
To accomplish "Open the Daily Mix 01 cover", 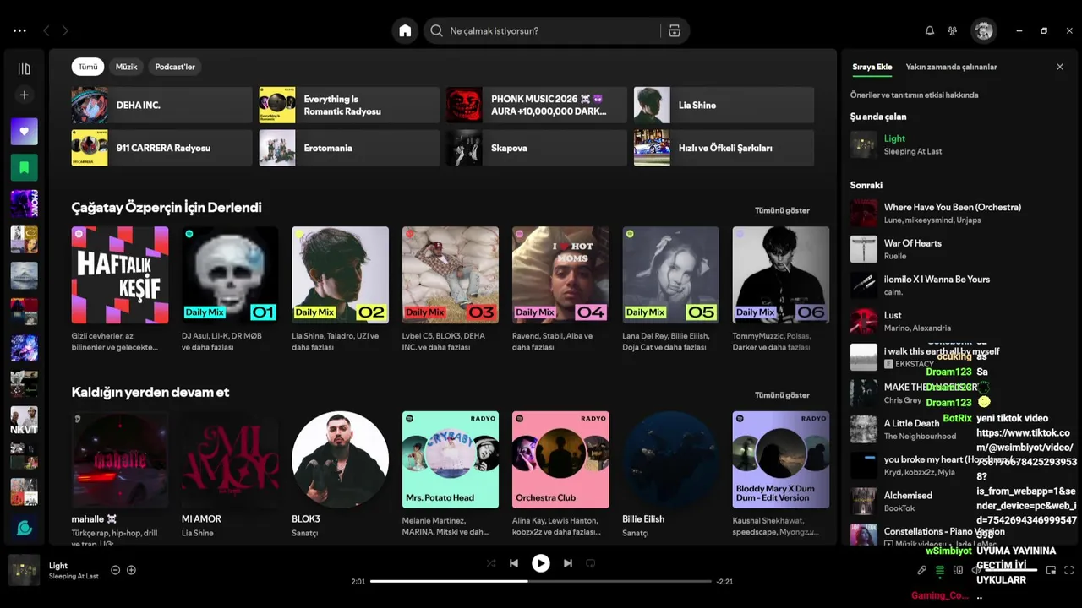I will click(230, 274).
